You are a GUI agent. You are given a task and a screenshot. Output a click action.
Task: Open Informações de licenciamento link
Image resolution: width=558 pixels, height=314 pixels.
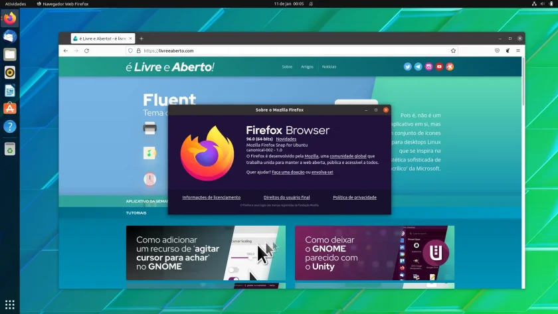coord(211,197)
